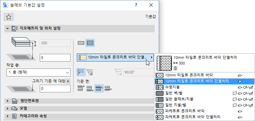The height and width of the screenshot is (121, 255).
Task: Open the composite structure dropdown 10mm 타일로 콘크리트 바닥 단열
Action: coord(115,58)
